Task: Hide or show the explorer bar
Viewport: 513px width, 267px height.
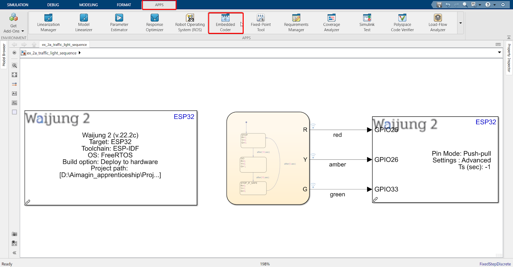Action: click(14, 53)
